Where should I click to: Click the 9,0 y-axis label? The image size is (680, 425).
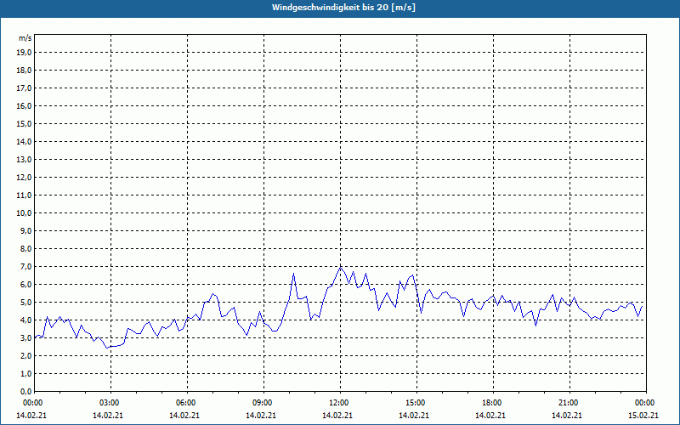coord(26,230)
